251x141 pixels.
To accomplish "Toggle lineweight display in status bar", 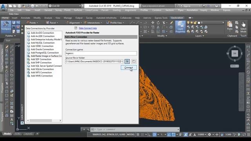I will pos(181,135).
